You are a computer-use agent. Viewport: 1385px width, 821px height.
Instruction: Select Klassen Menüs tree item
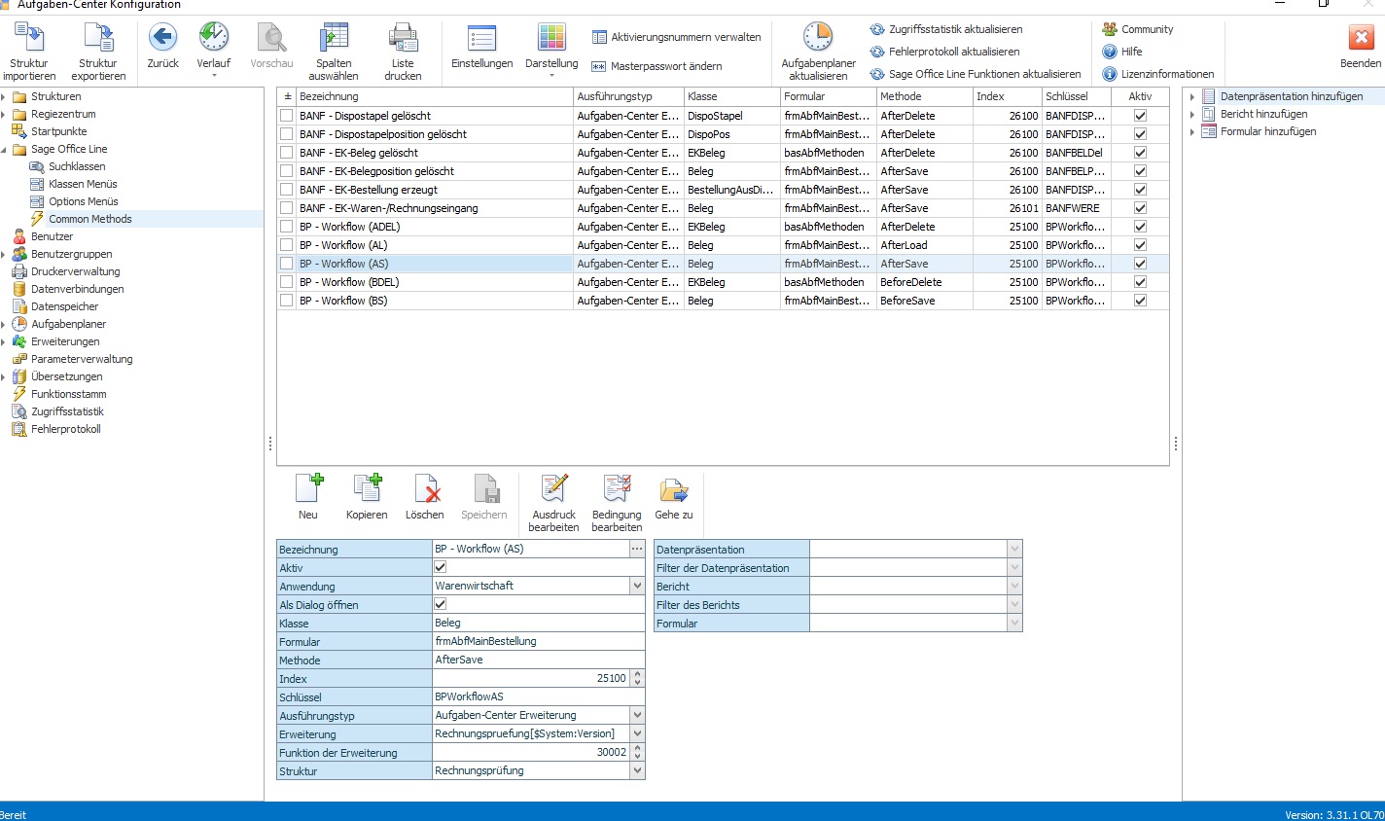tap(83, 184)
